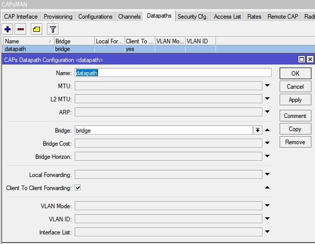The width and height of the screenshot is (315, 244).
Task: Expand the Bridge Cost field arrow
Action: [x=267, y=143]
